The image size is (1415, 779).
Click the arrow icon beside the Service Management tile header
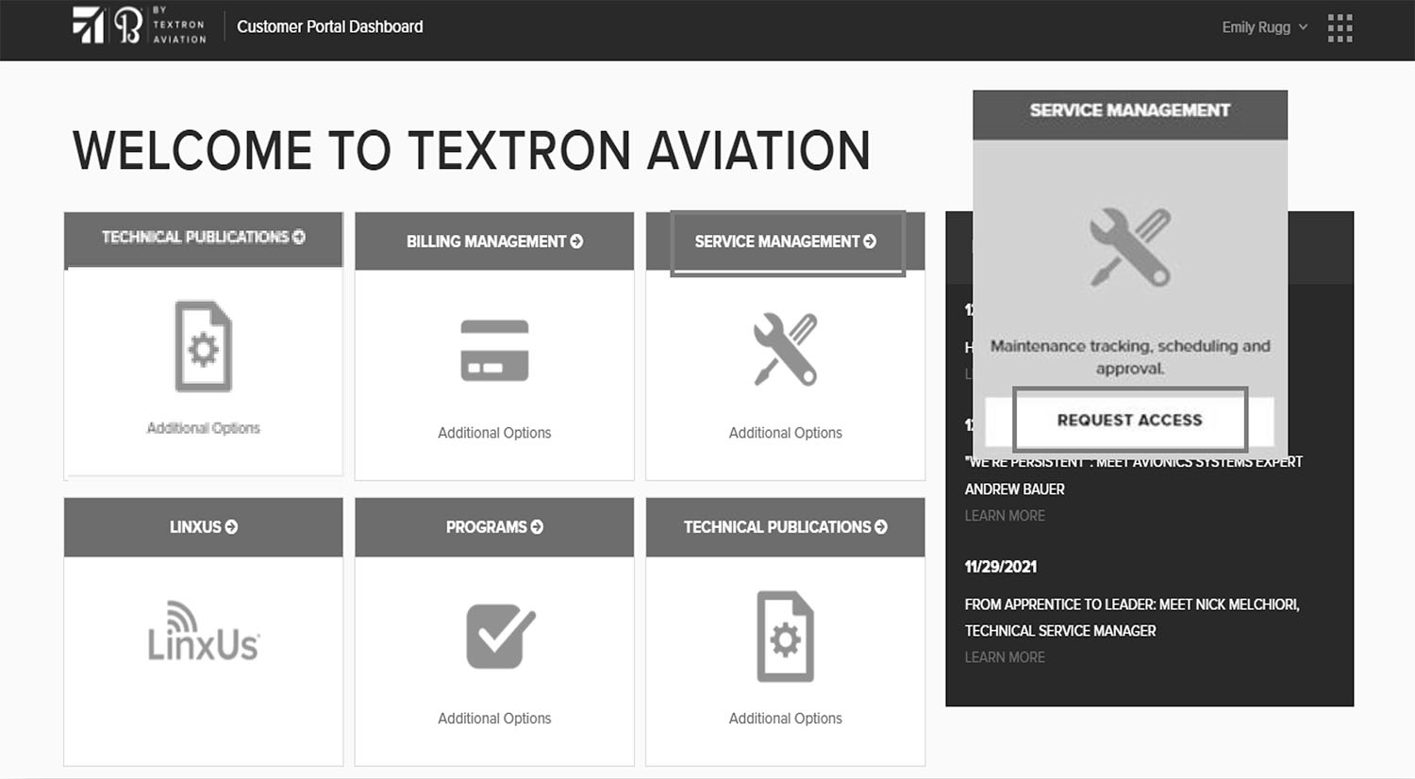pyautogui.click(x=870, y=241)
